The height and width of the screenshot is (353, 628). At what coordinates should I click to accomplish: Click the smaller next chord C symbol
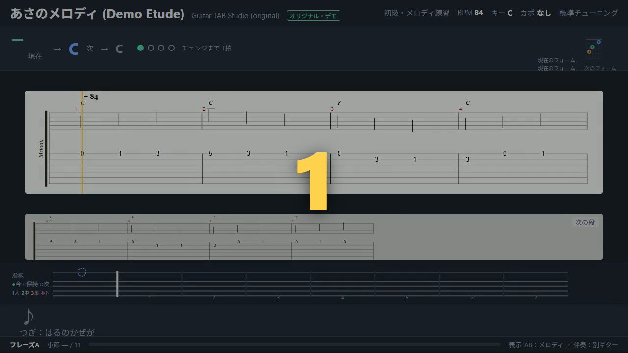coord(119,49)
